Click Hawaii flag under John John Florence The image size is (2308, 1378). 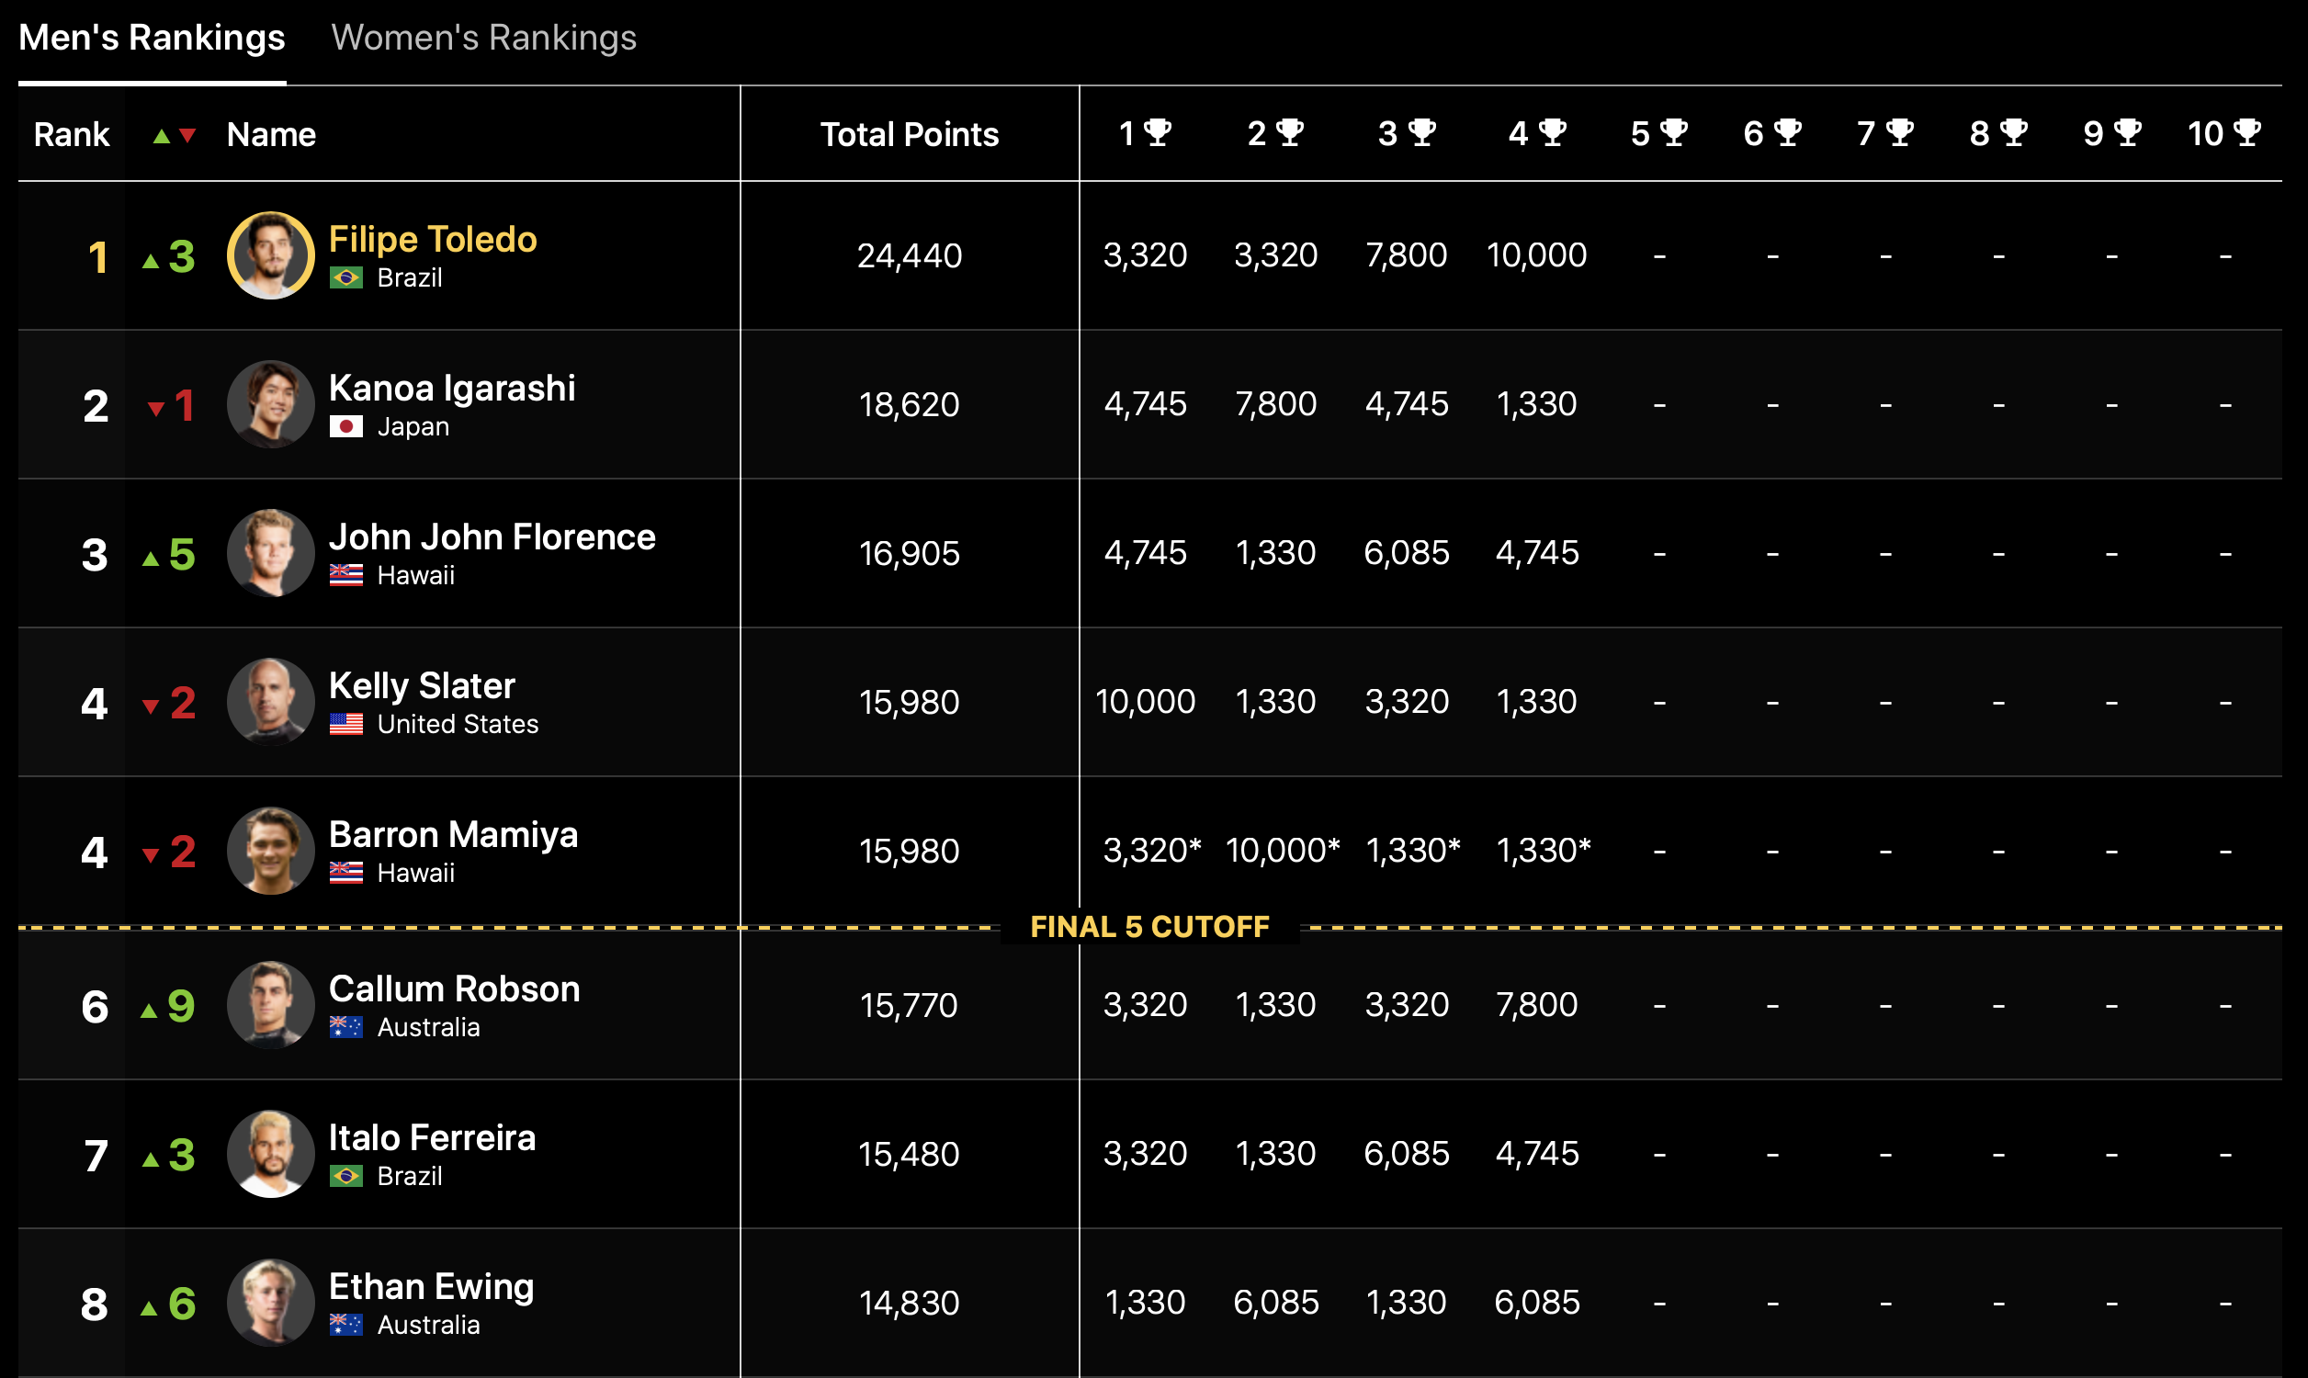(346, 576)
